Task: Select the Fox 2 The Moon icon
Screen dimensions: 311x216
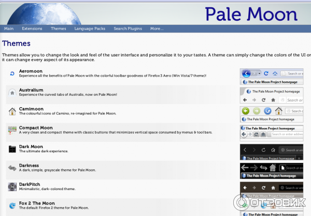Action: tap(12, 206)
